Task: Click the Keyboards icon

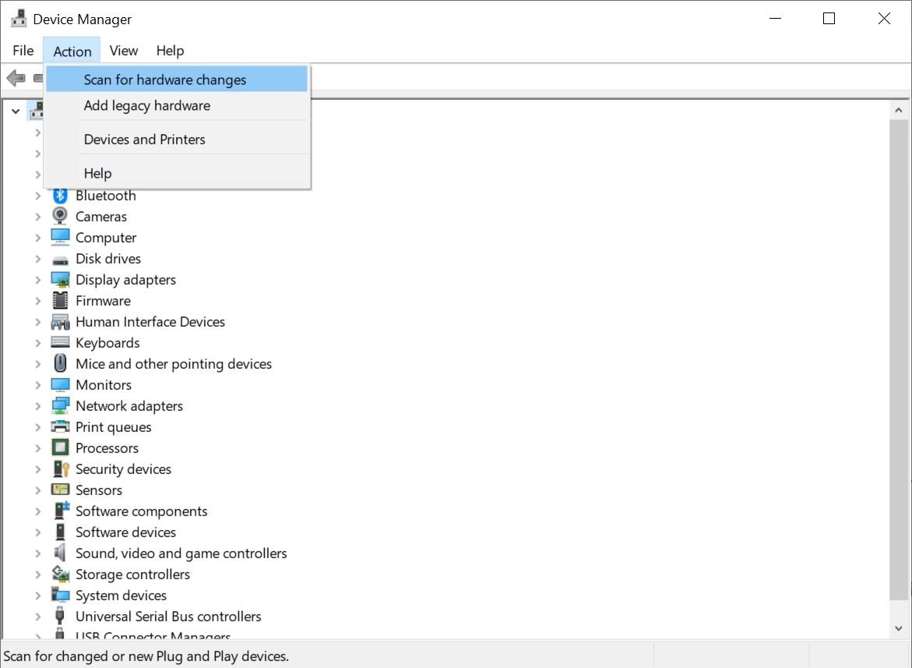Action: [x=60, y=343]
